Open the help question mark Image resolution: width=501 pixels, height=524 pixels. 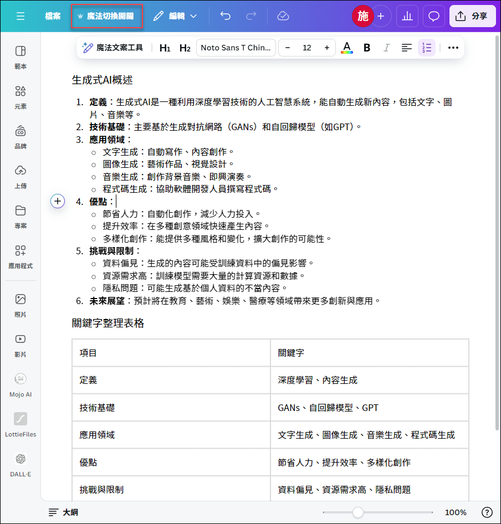click(x=487, y=512)
